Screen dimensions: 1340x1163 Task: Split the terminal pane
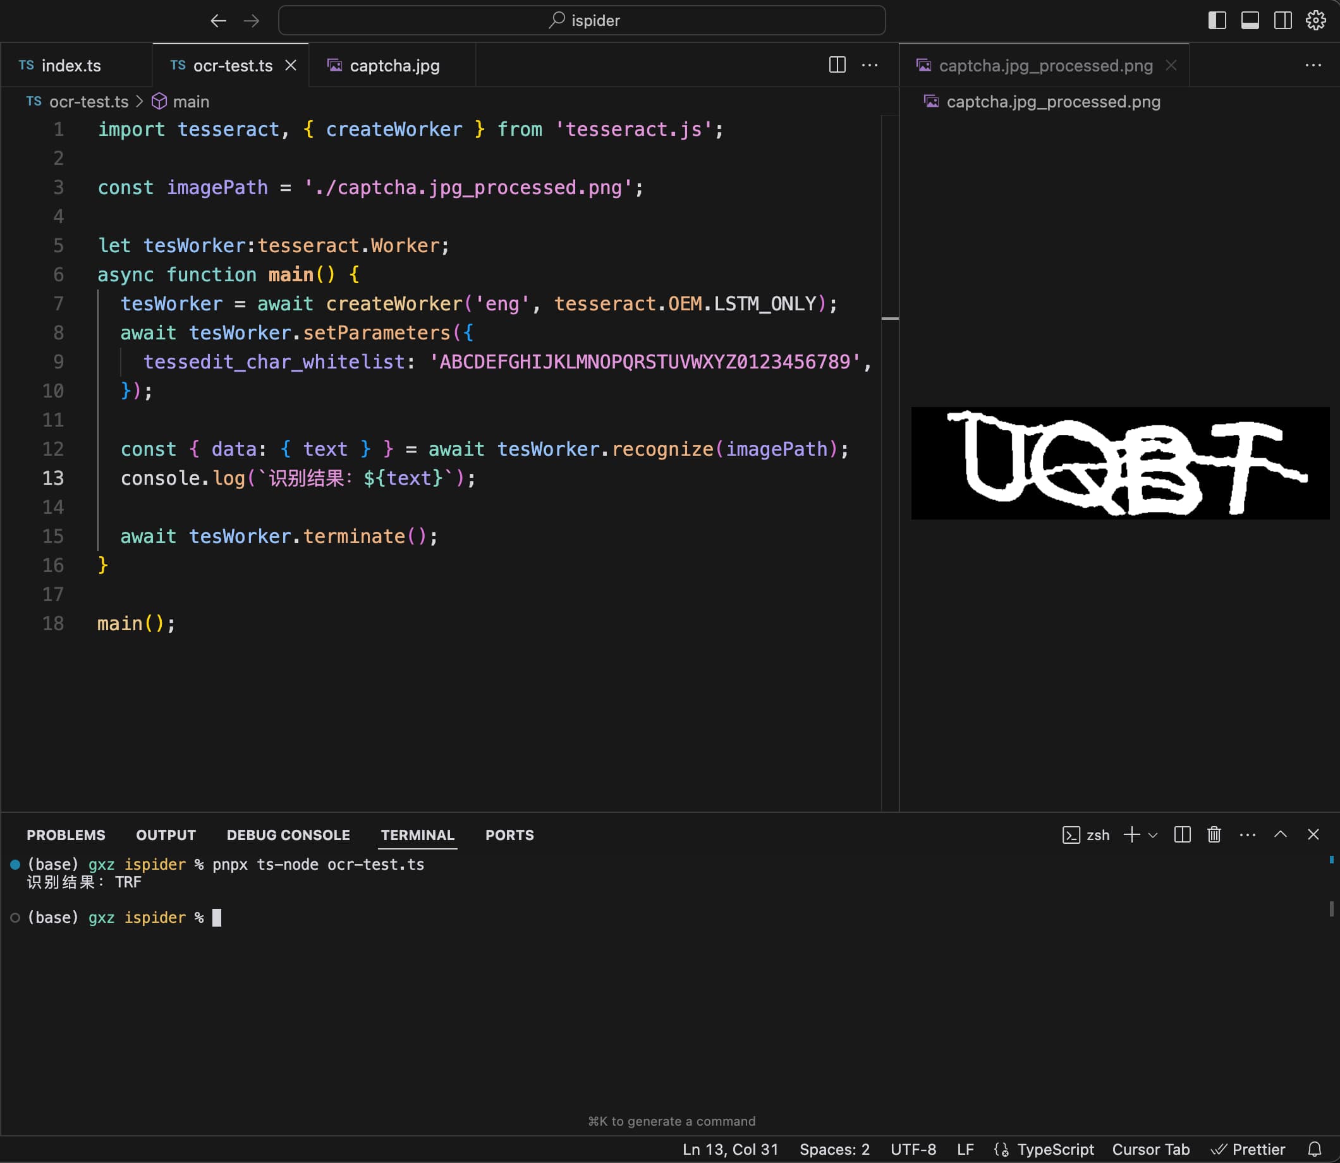coord(1183,834)
